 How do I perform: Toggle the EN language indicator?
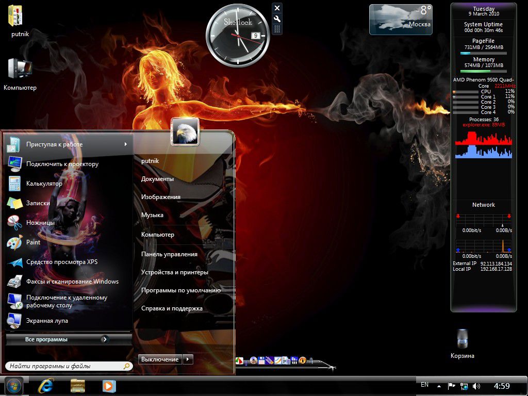point(424,385)
